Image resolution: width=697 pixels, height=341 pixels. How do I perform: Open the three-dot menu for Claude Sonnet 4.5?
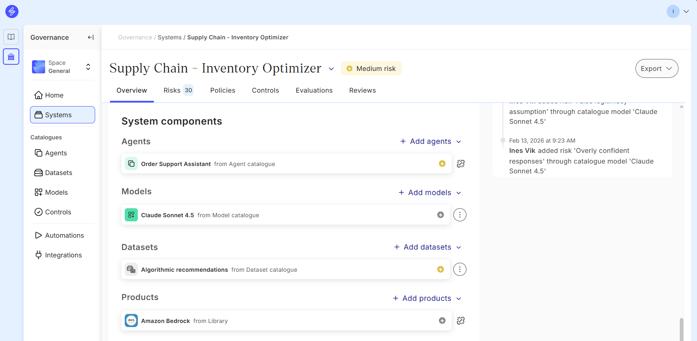(x=459, y=215)
